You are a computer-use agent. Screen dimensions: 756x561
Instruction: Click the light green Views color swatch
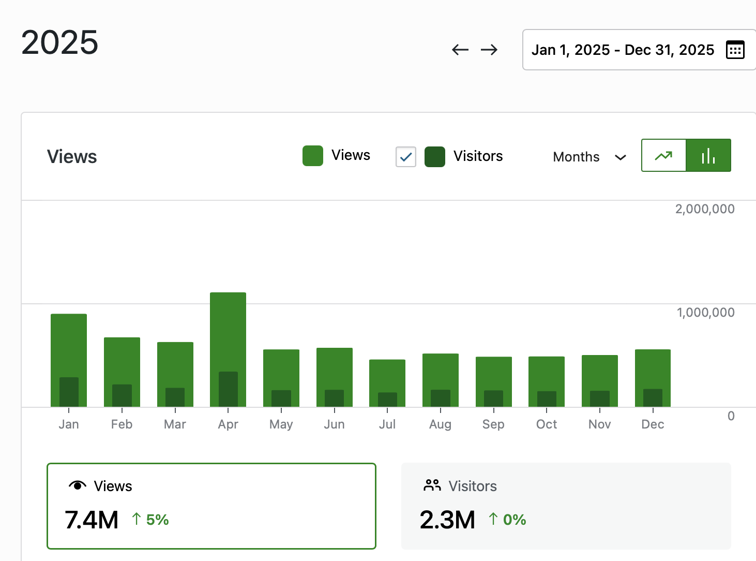point(313,156)
